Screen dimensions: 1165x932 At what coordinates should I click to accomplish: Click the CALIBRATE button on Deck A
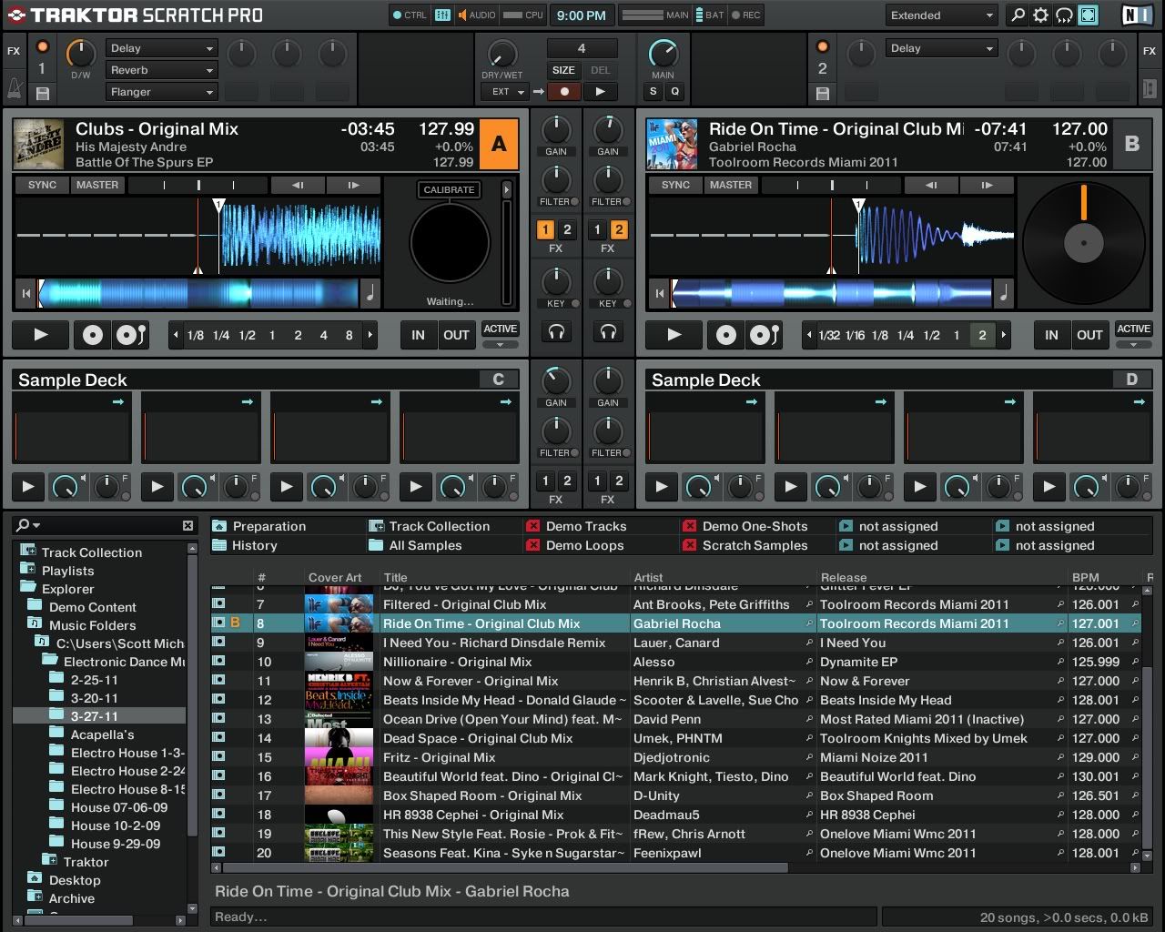449,189
